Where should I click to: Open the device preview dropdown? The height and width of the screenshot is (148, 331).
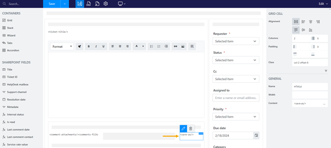[x=122, y=4]
